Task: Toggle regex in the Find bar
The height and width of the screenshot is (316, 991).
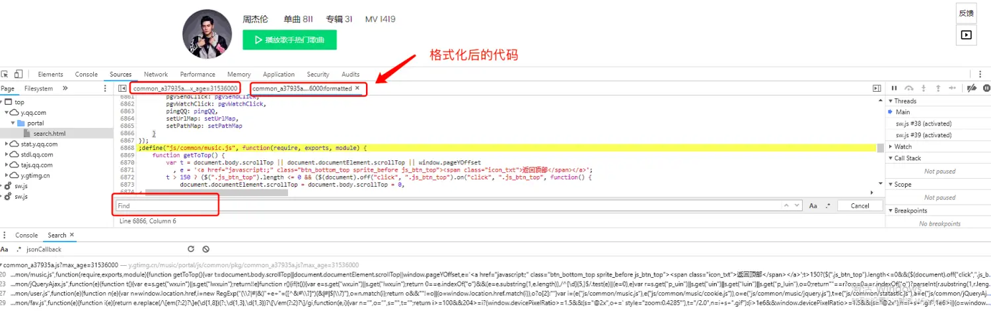Action: pyautogui.click(x=828, y=206)
